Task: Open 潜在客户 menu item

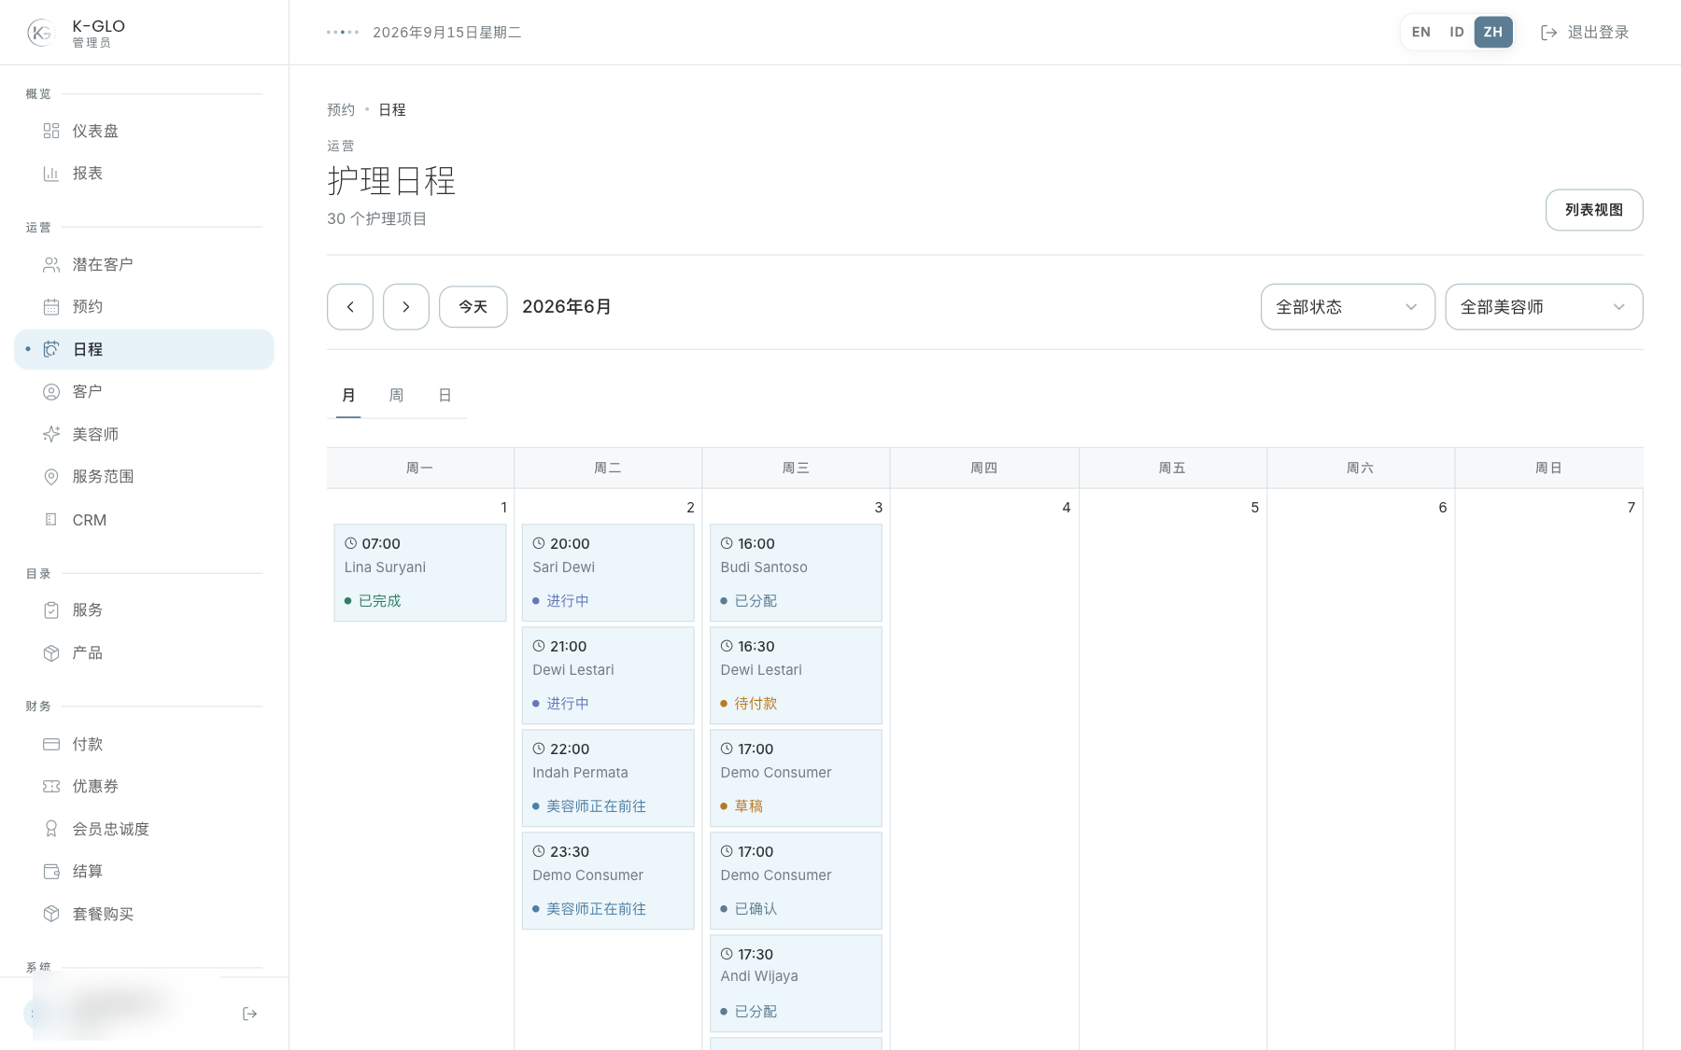Action: tap(145, 265)
